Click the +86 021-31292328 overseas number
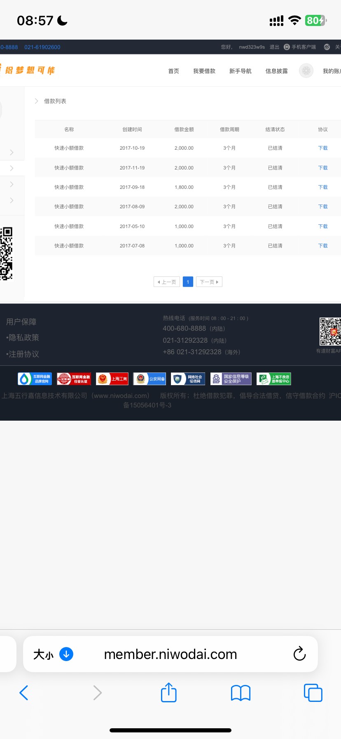 [192, 352]
